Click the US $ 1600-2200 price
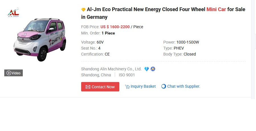256x131 pixels. [115, 27]
